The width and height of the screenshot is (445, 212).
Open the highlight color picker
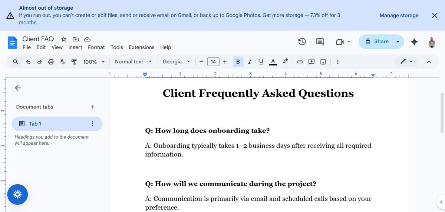tap(285, 62)
